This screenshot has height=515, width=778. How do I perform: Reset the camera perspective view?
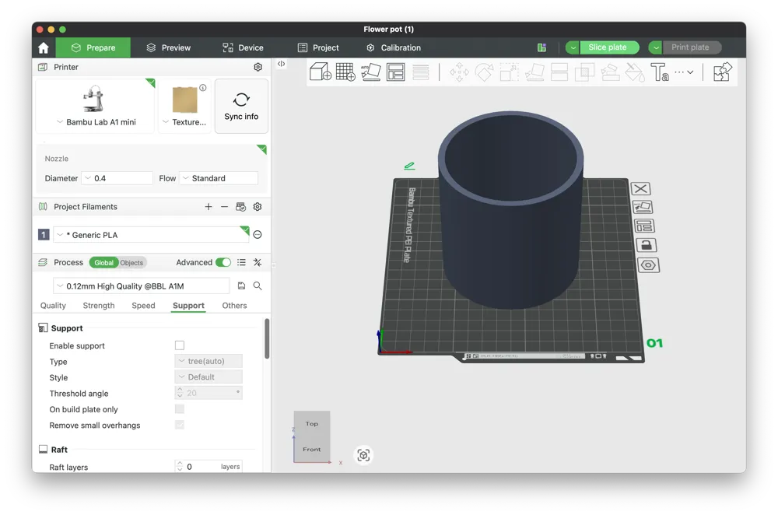(x=363, y=455)
